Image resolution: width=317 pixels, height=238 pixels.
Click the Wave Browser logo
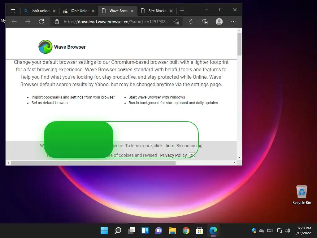pyautogui.click(x=45, y=47)
